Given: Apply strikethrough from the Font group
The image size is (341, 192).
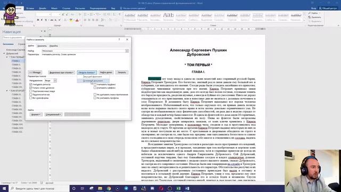Looking at the screenshot, I should point(52,20).
